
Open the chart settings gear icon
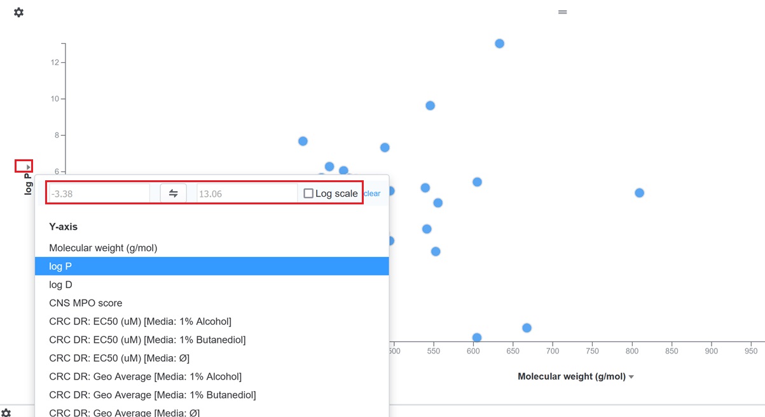click(18, 12)
